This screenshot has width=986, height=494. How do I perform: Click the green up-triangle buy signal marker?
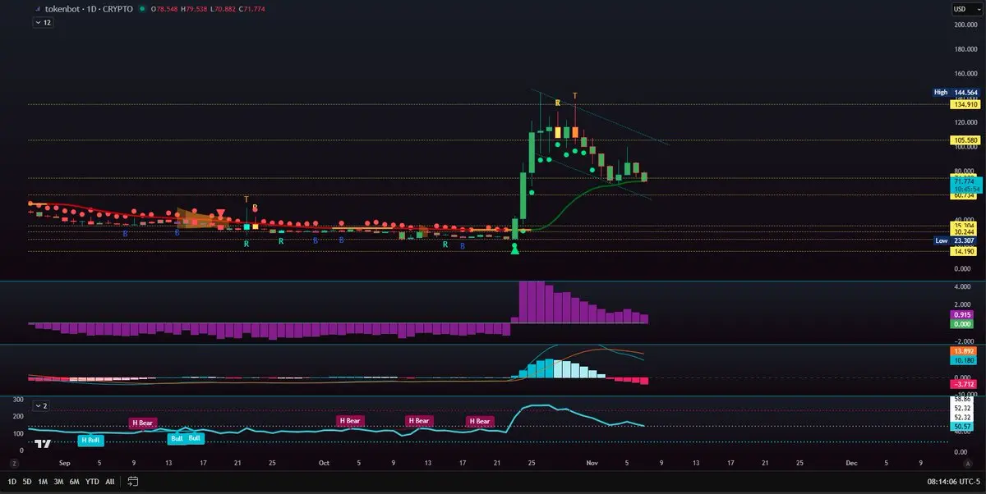(515, 249)
